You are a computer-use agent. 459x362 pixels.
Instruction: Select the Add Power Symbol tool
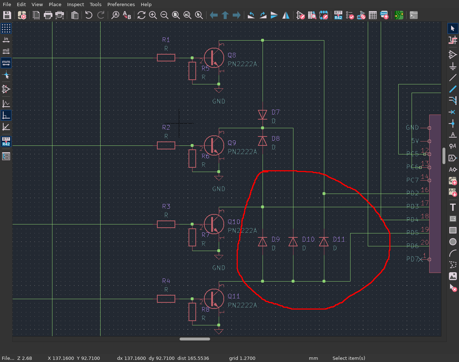[x=453, y=66]
